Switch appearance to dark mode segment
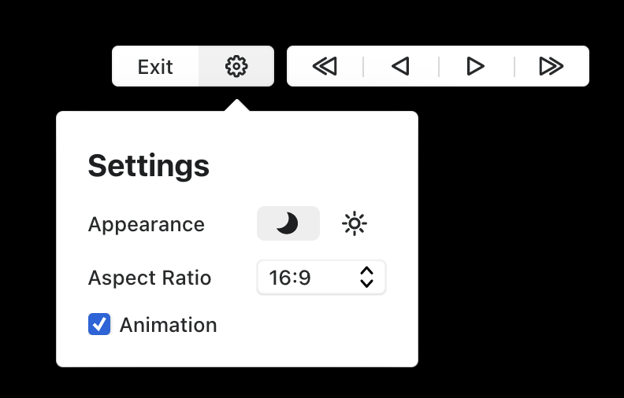Viewport: 624px width, 398px height. (x=288, y=223)
